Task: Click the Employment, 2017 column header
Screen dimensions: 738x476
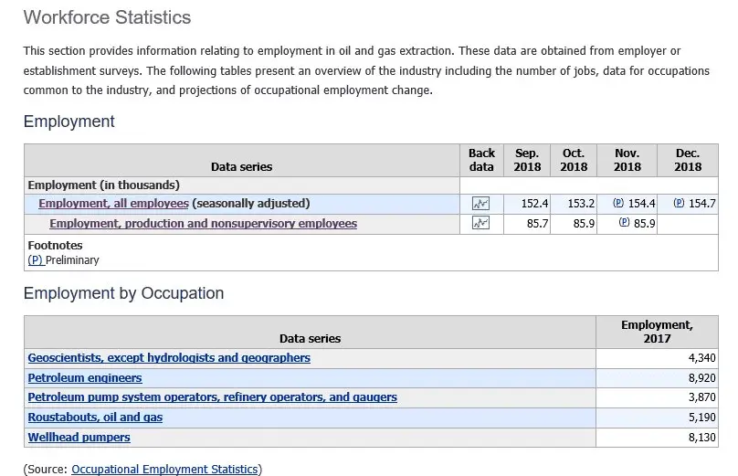Action: (x=657, y=332)
